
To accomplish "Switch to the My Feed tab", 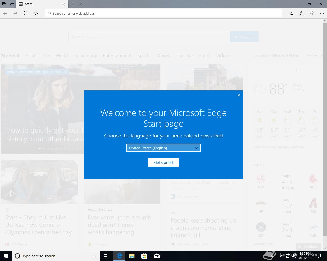I will (x=10, y=55).
